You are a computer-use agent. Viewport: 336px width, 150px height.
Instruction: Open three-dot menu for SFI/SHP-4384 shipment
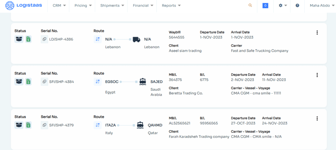pyautogui.click(x=317, y=75)
